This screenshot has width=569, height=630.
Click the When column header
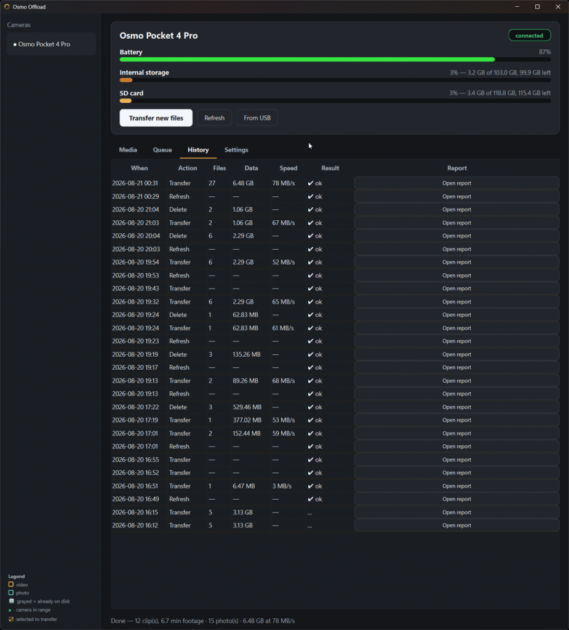click(140, 168)
